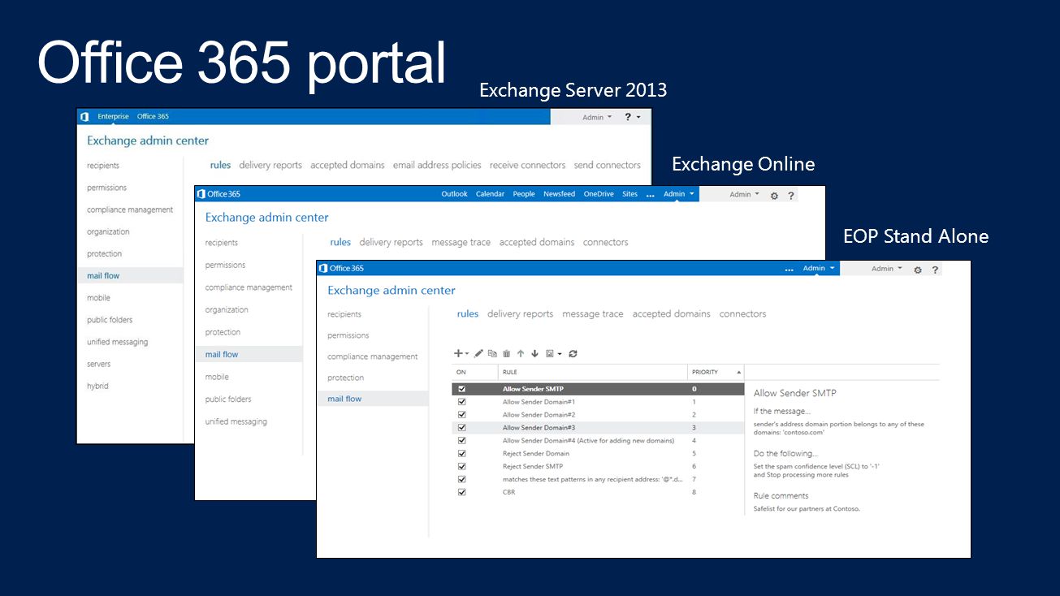Toggle checkbox for Allow Sender Domain#2
This screenshot has width=1060, height=596.
pyautogui.click(x=462, y=415)
